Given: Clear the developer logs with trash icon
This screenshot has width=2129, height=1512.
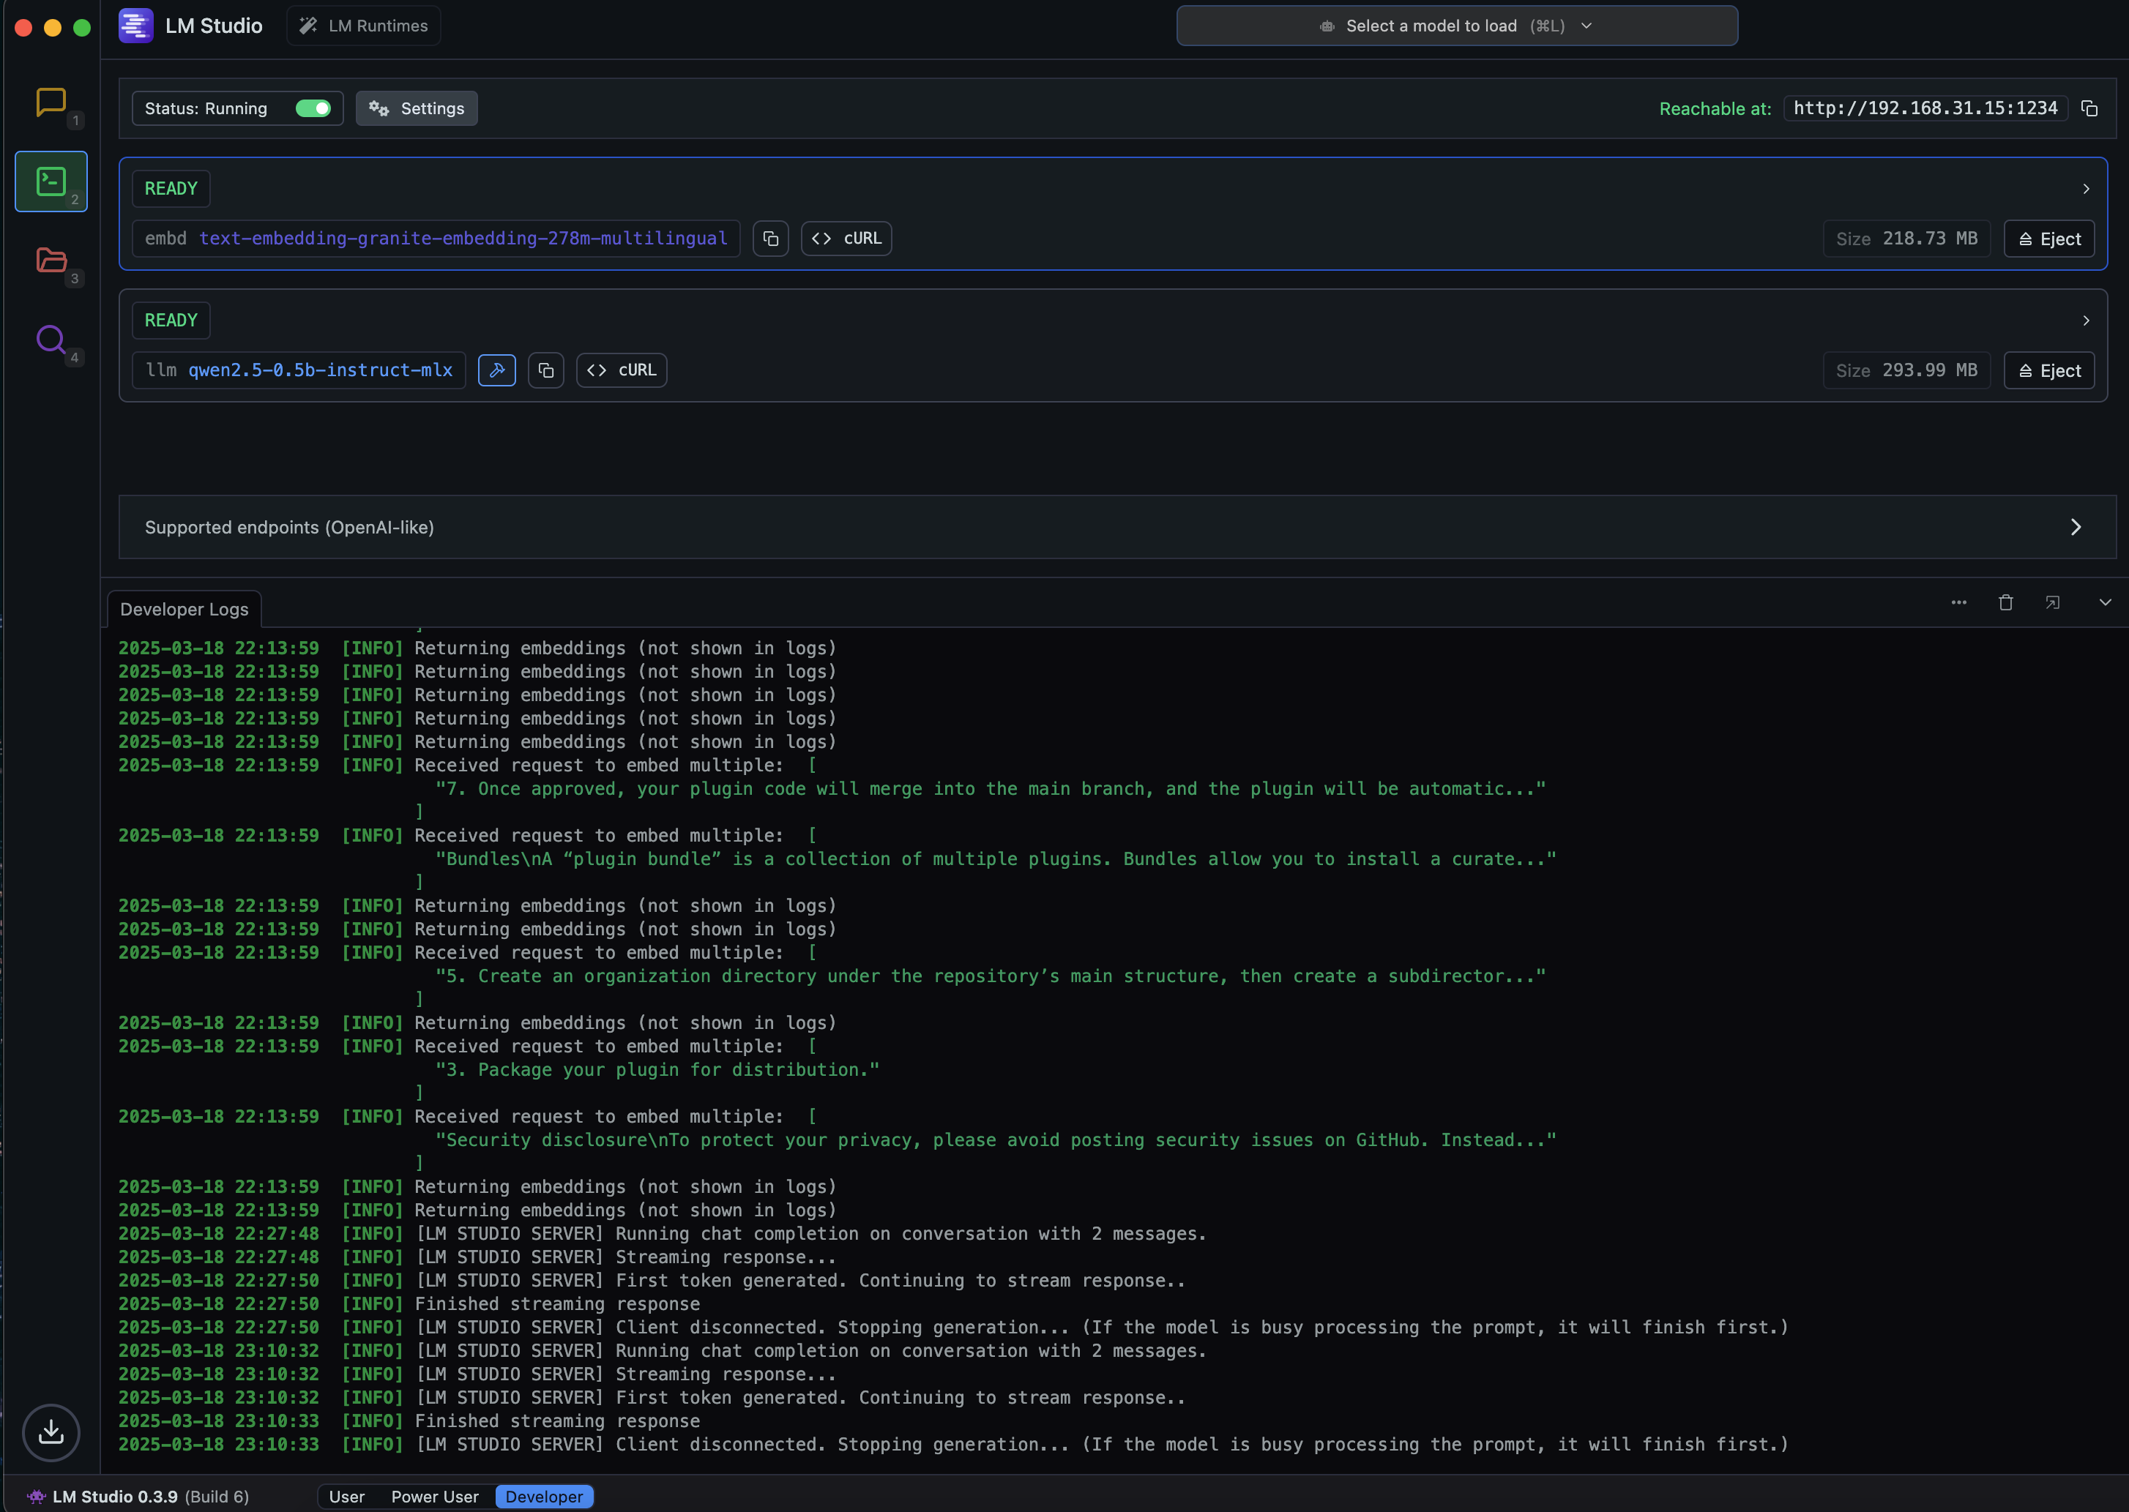Looking at the screenshot, I should click(x=2005, y=602).
